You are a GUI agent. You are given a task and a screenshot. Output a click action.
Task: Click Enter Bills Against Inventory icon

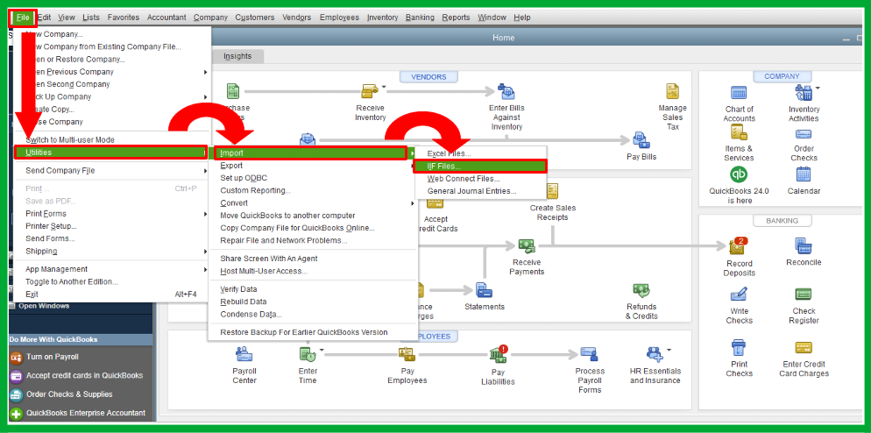[x=506, y=92]
